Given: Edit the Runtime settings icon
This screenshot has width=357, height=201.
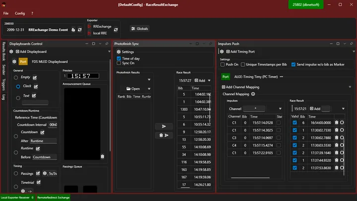Looking at the screenshot, I should coord(38,149).
